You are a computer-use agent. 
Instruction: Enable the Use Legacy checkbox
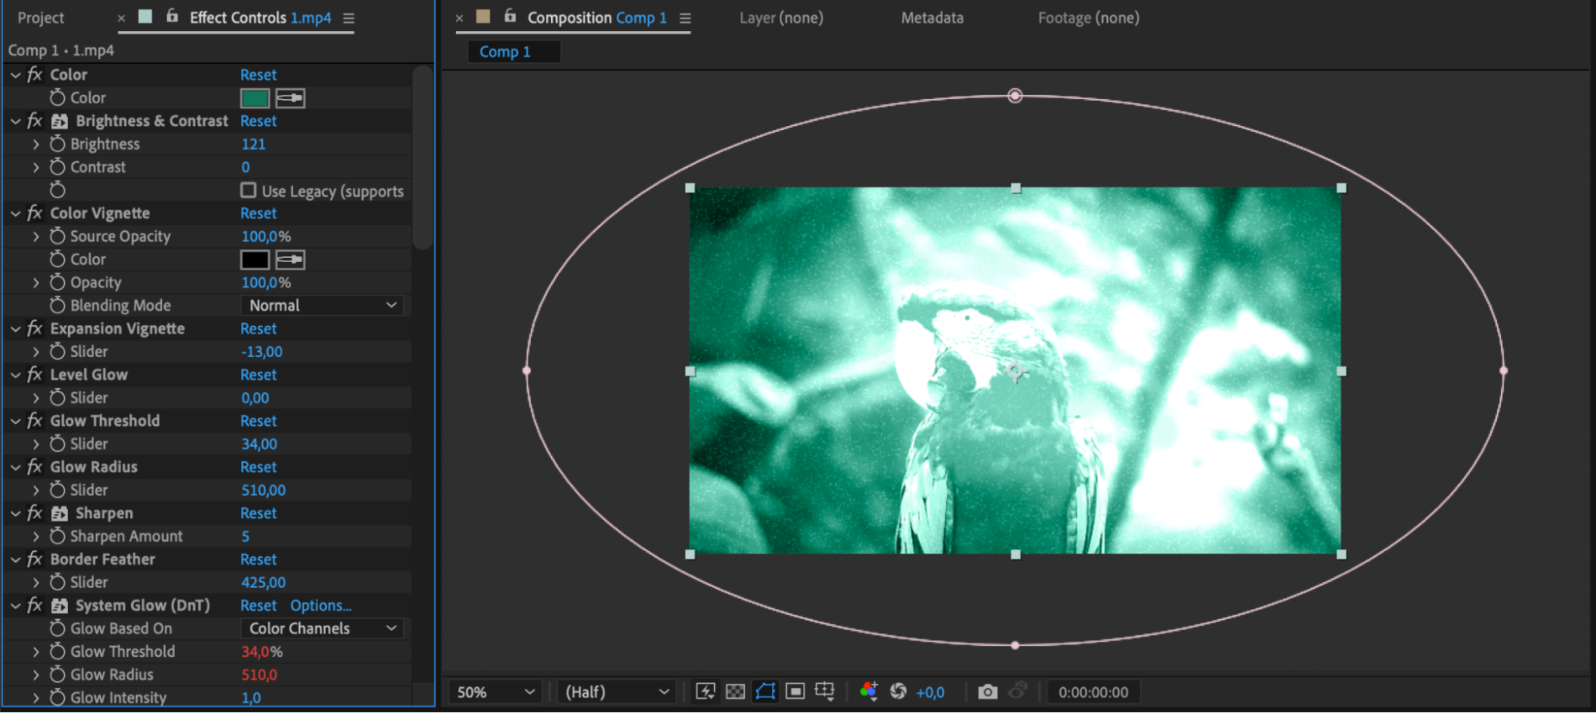point(248,191)
